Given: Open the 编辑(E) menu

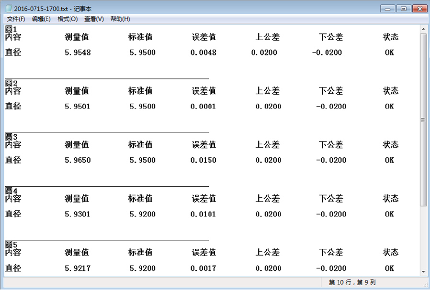Looking at the screenshot, I should click(x=41, y=19).
